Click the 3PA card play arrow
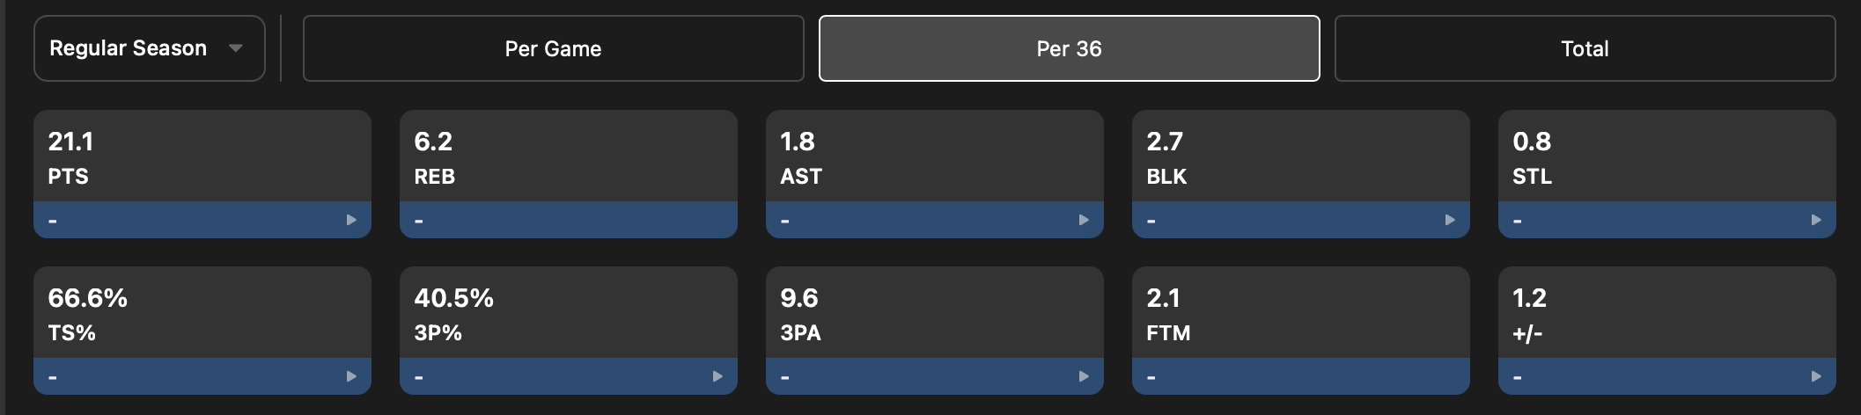 coord(1084,376)
